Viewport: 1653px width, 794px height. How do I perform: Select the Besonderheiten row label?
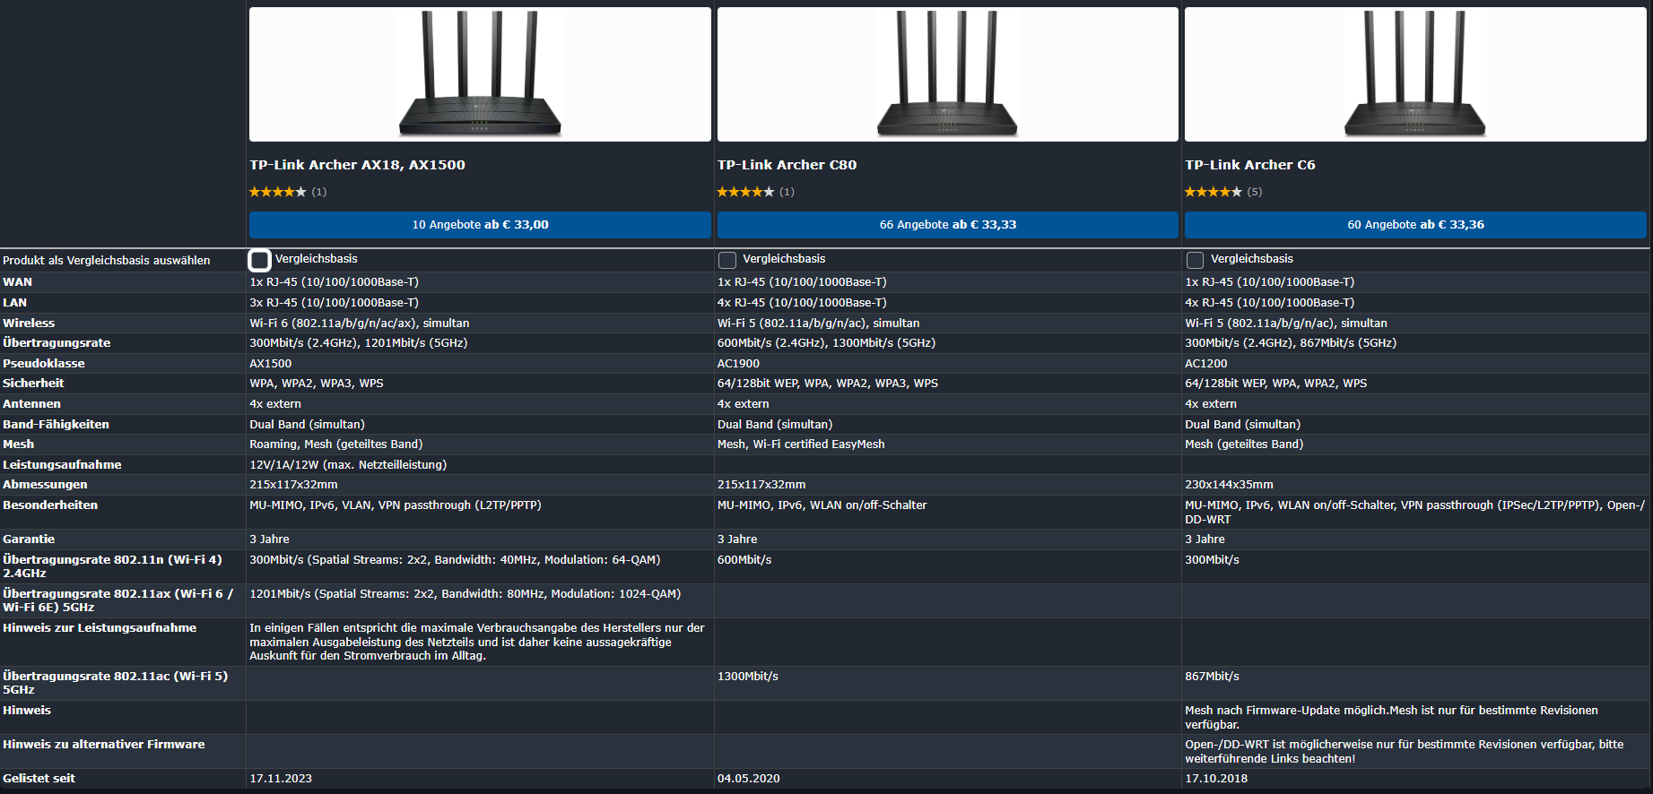[50, 505]
